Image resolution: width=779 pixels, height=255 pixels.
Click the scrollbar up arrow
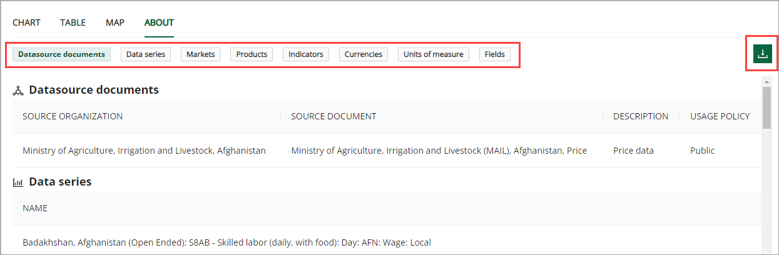tap(766, 82)
